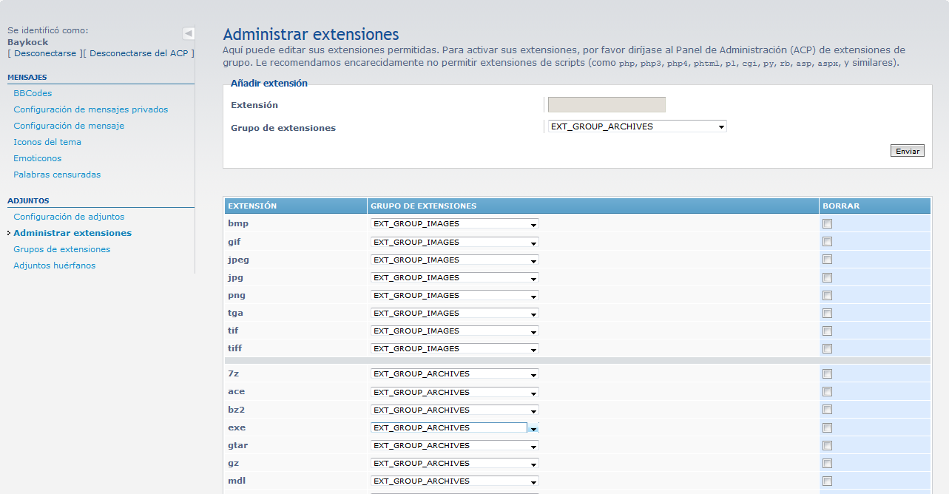Open Adjuntos huérfanos page

[x=54, y=265]
